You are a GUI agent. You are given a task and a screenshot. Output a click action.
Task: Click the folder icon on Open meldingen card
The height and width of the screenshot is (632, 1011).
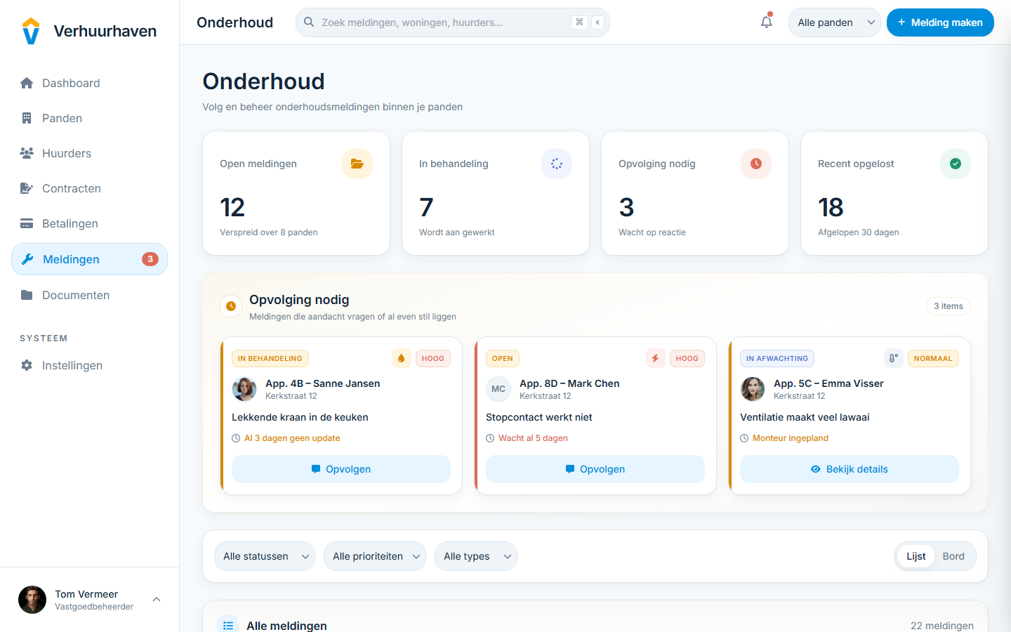tap(357, 164)
